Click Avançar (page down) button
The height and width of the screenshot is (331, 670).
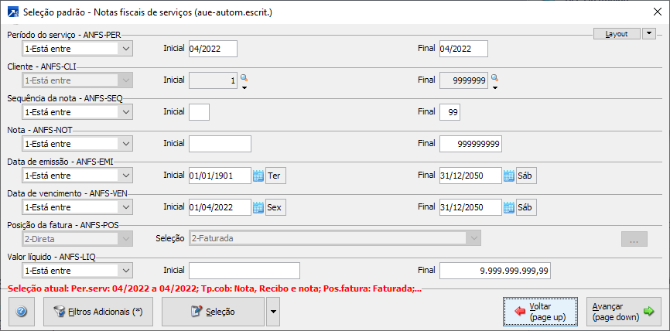click(623, 312)
